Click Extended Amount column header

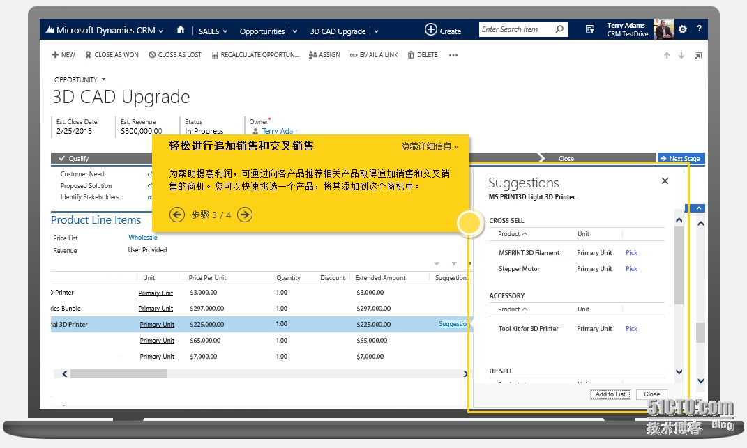coord(380,277)
